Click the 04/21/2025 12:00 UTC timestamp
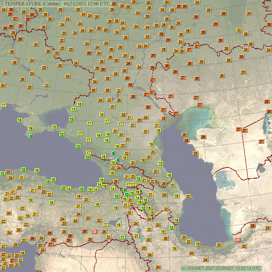Viewport: 272px width, 272px height. tap(87, 4)
